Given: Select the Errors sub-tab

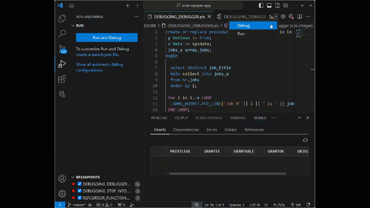Looking at the screenshot, I should tap(212, 130).
